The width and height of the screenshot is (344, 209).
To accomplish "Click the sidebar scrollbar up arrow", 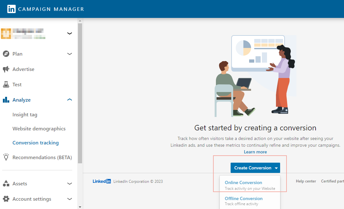I will click(80, 21).
